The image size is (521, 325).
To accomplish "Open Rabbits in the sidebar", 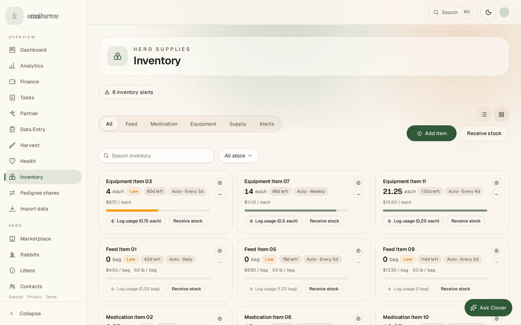I will click(43, 255).
